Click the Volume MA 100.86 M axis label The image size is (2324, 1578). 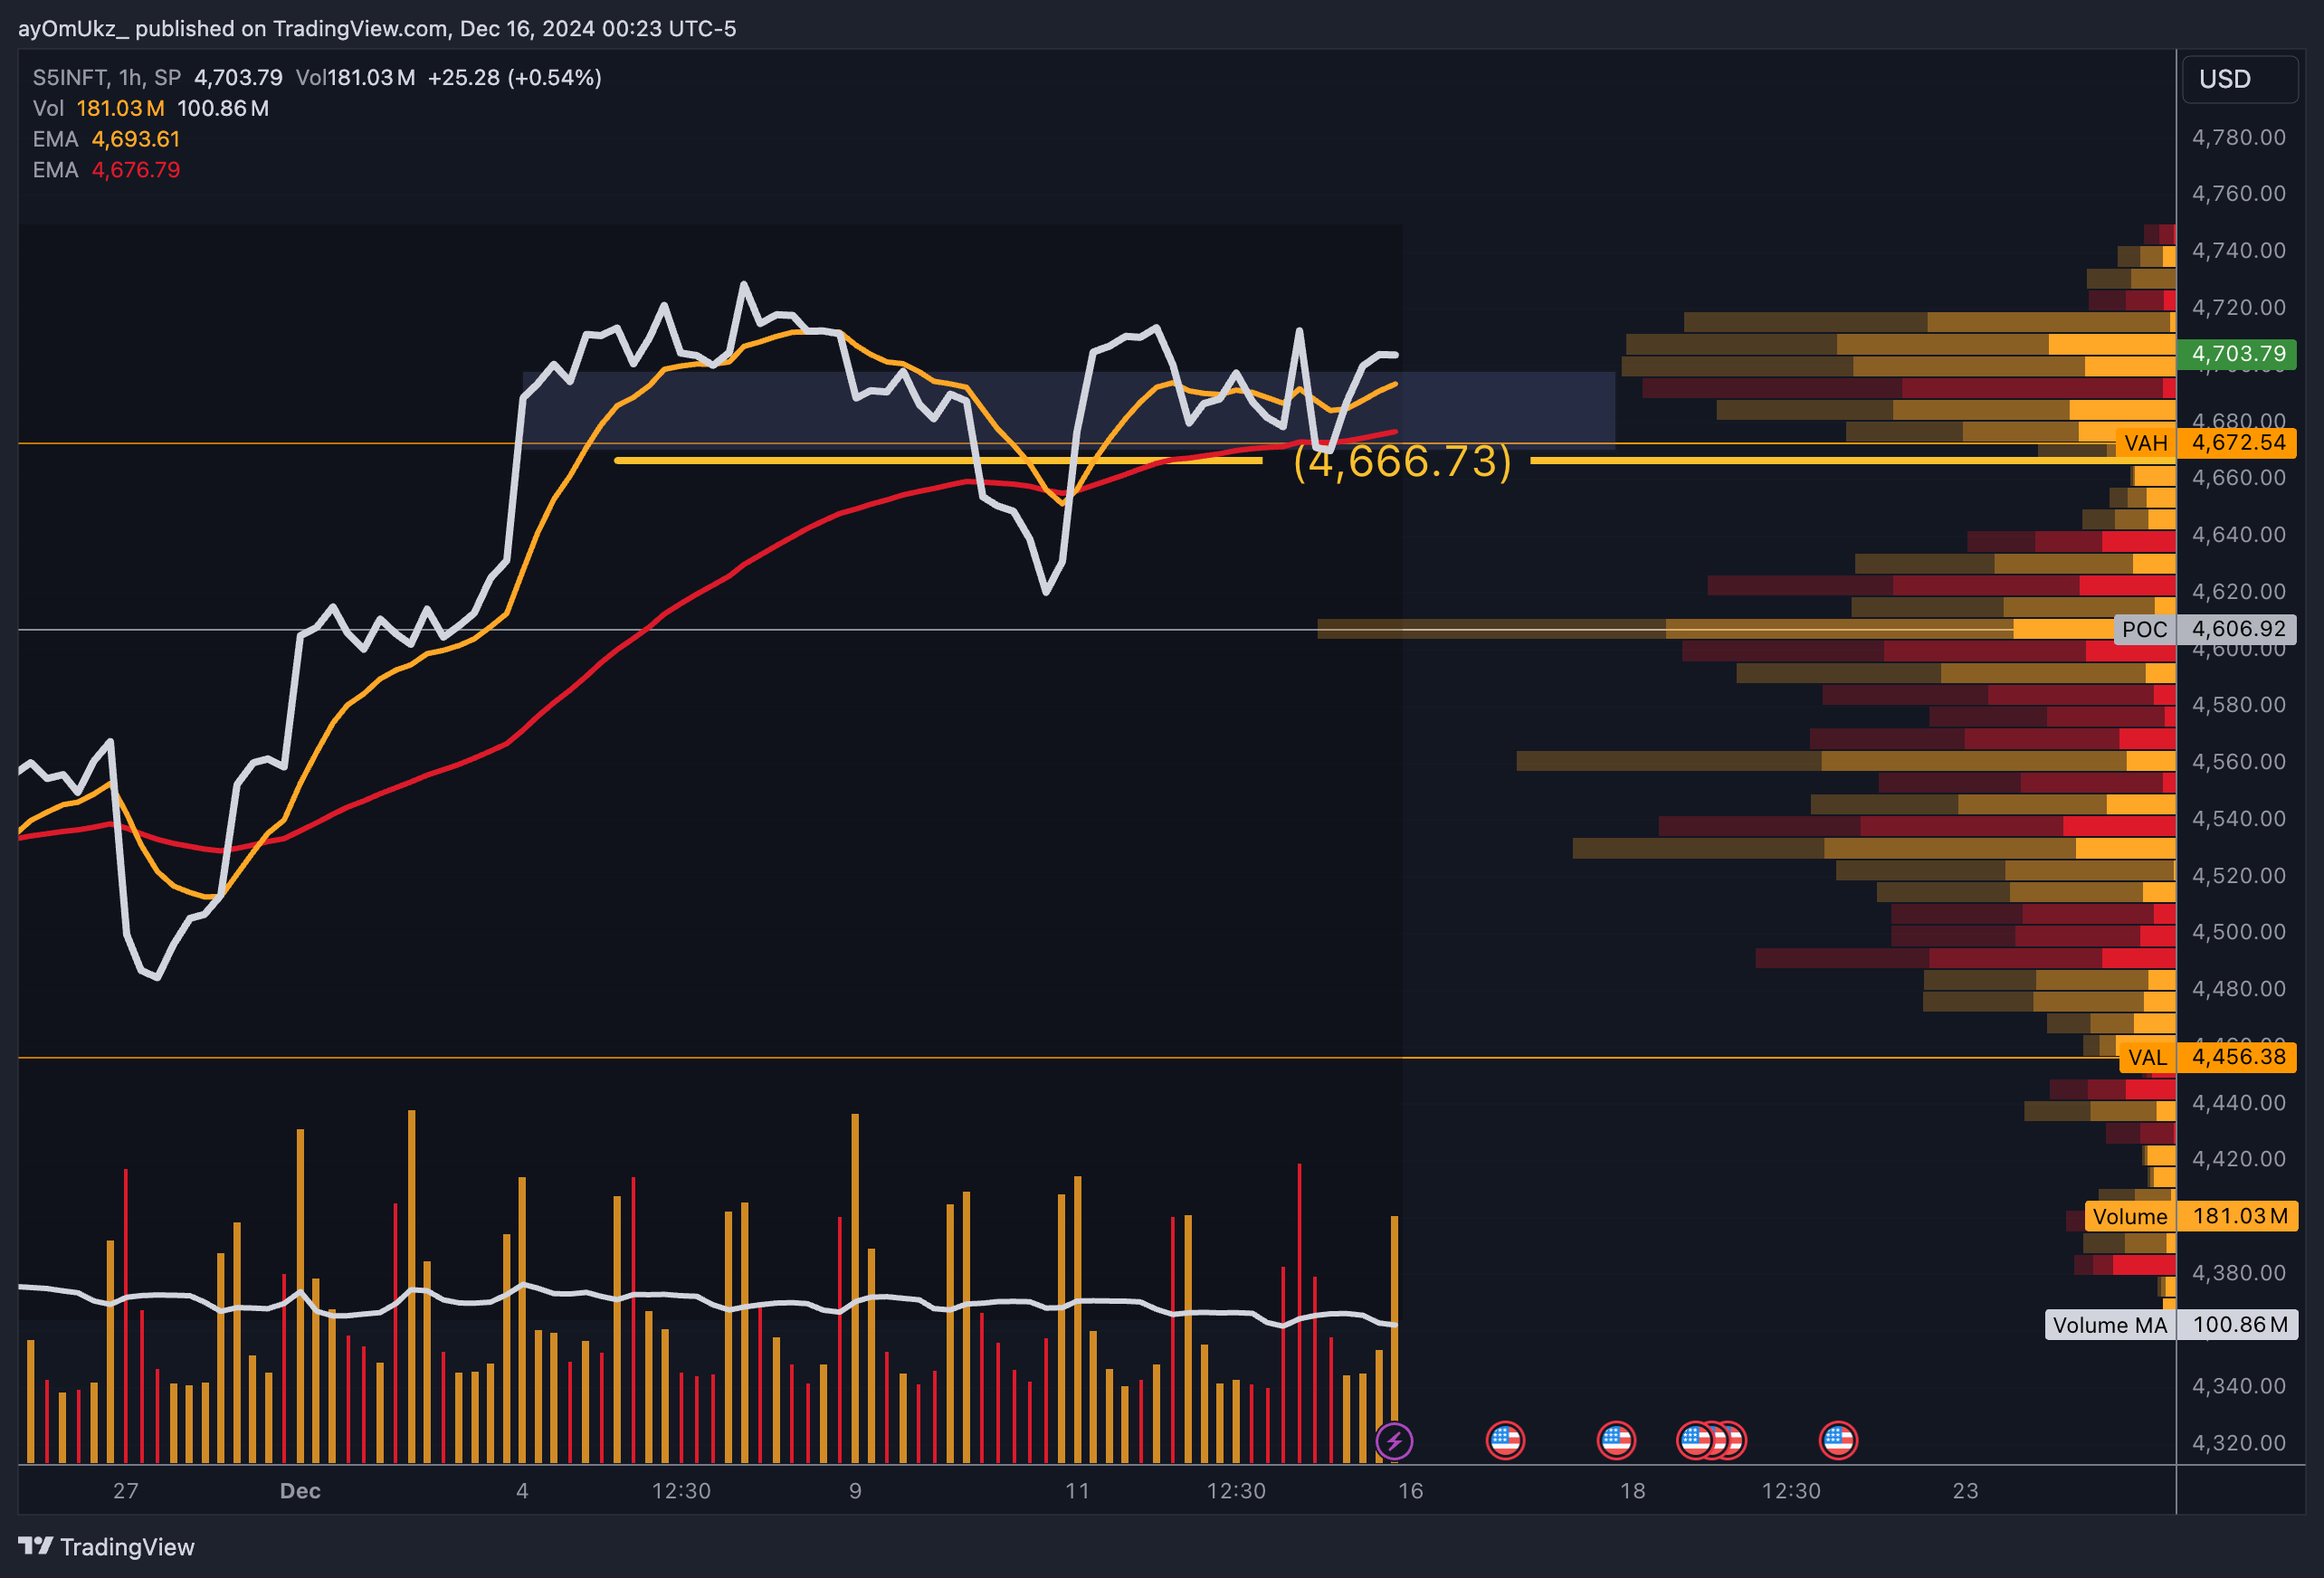pyautogui.click(x=2171, y=1325)
